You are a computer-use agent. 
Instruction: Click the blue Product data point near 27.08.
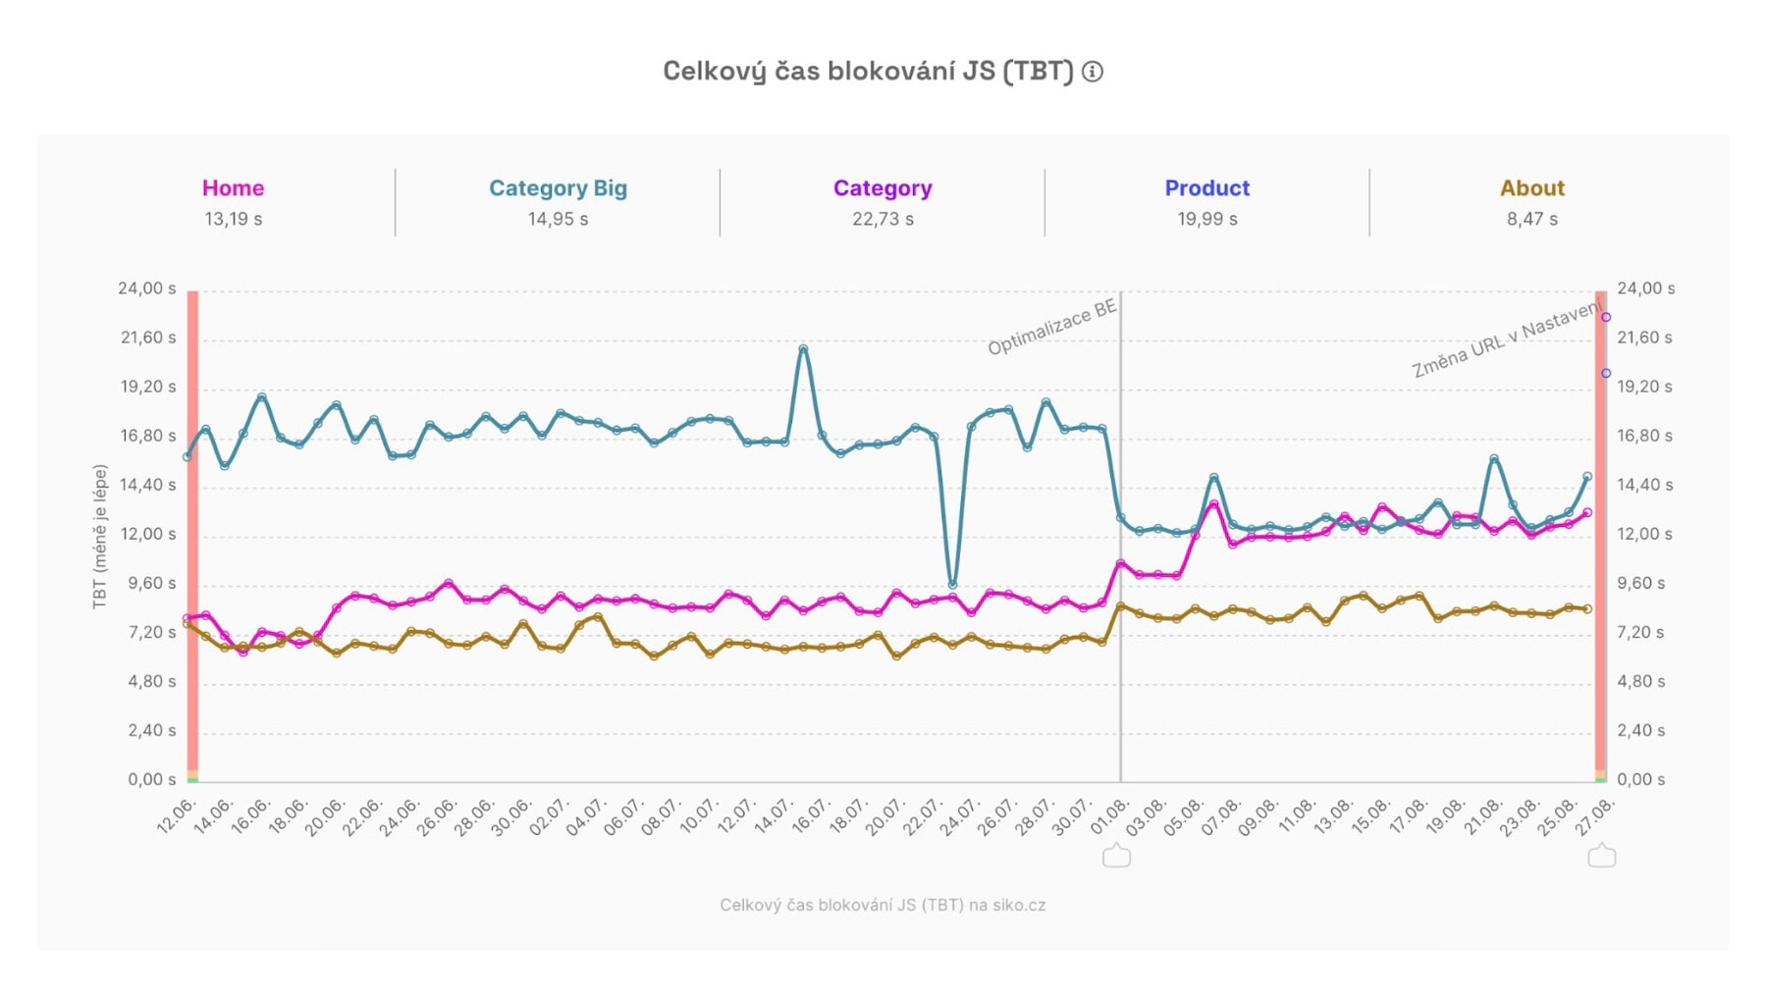click(1606, 373)
